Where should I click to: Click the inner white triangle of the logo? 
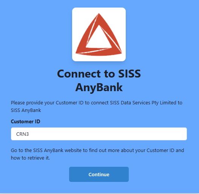click(99, 38)
